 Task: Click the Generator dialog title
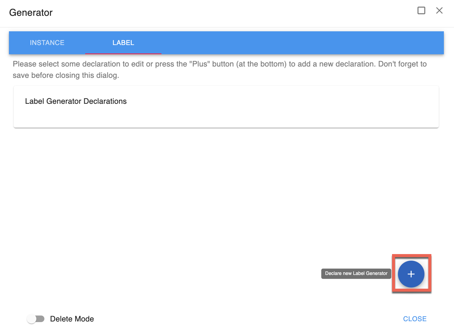click(31, 13)
